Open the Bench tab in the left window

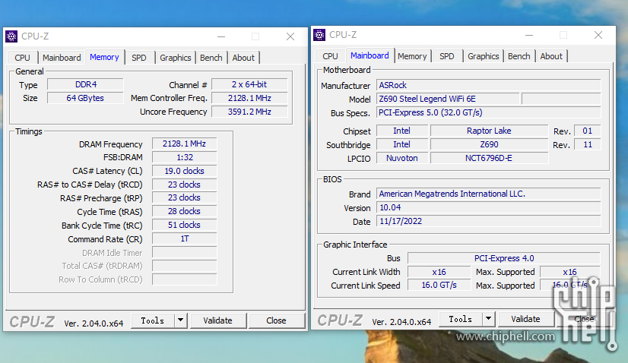(x=211, y=58)
